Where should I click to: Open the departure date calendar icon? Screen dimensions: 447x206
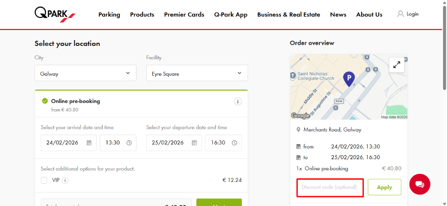[195, 143]
